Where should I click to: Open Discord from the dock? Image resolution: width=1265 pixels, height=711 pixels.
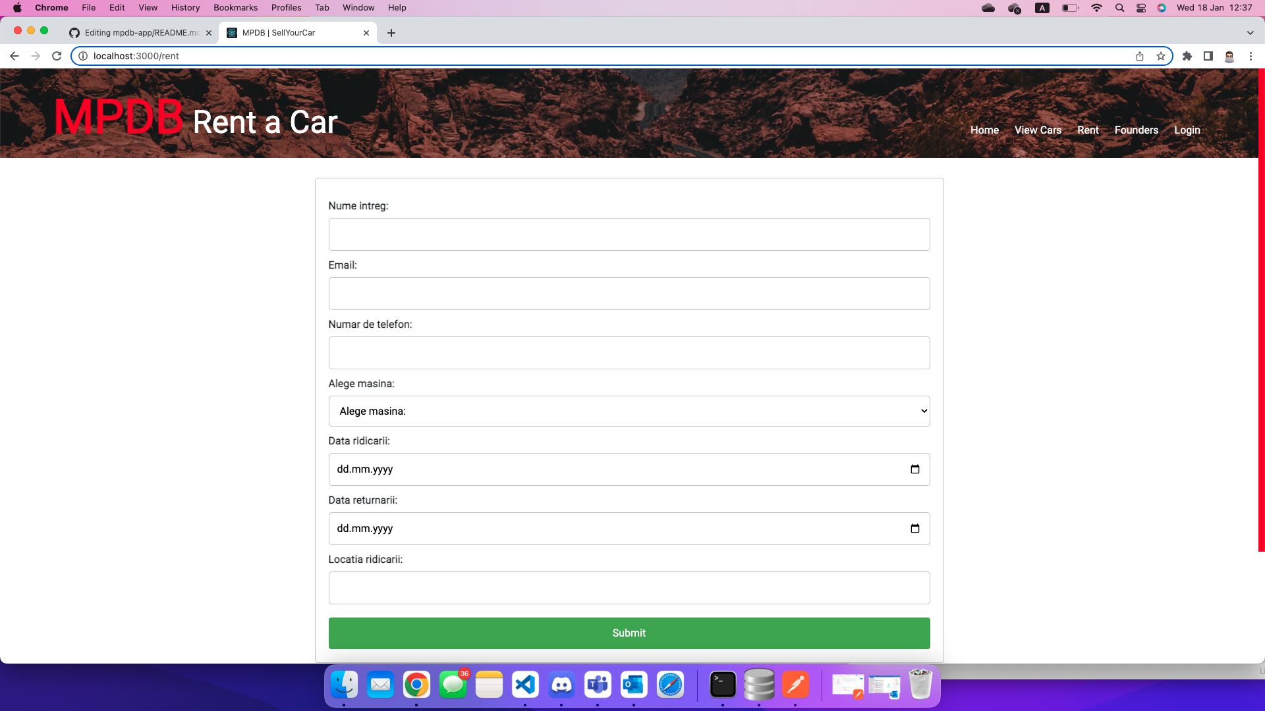pos(562,685)
